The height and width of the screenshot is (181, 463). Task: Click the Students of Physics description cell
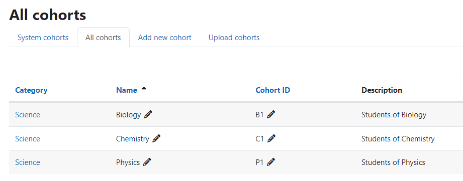[393, 162]
